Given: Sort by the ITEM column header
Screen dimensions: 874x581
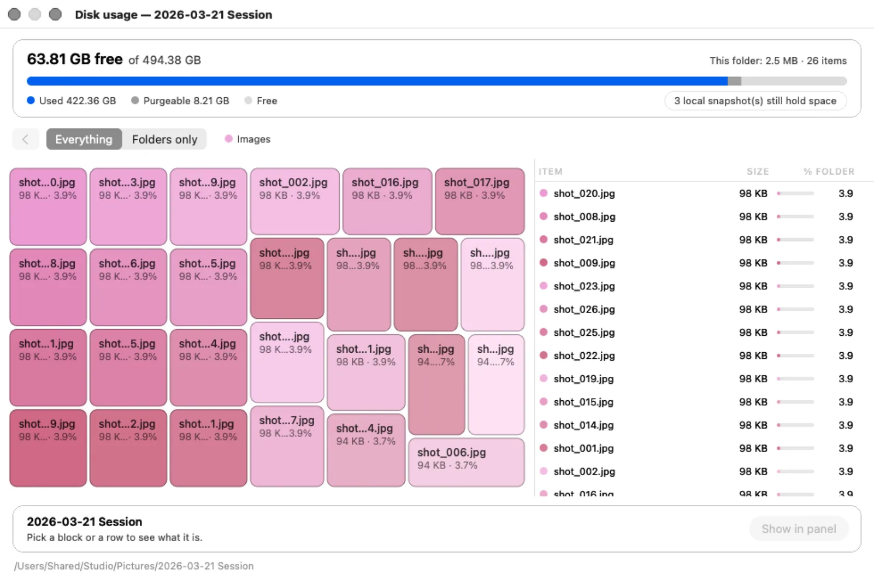Looking at the screenshot, I should [550, 171].
